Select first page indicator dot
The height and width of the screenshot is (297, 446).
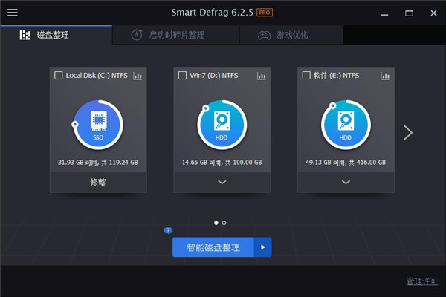coord(216,223)
